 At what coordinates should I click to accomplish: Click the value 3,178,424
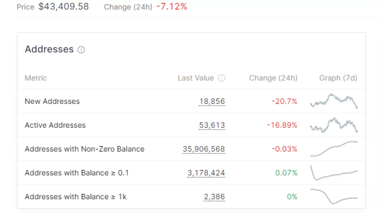(206, 173)
